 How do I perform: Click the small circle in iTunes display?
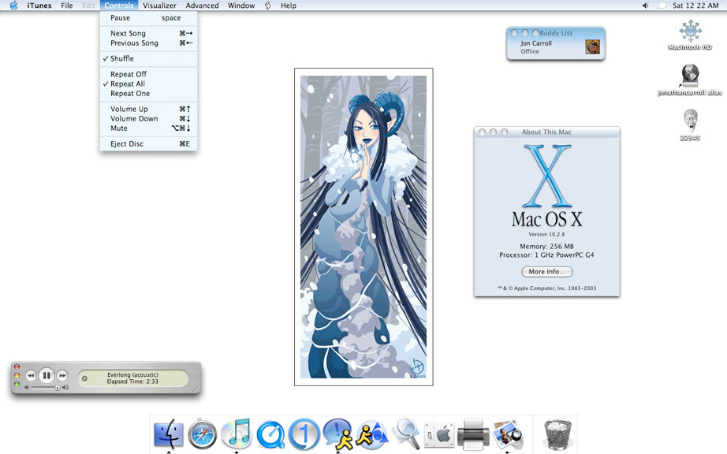84,378
